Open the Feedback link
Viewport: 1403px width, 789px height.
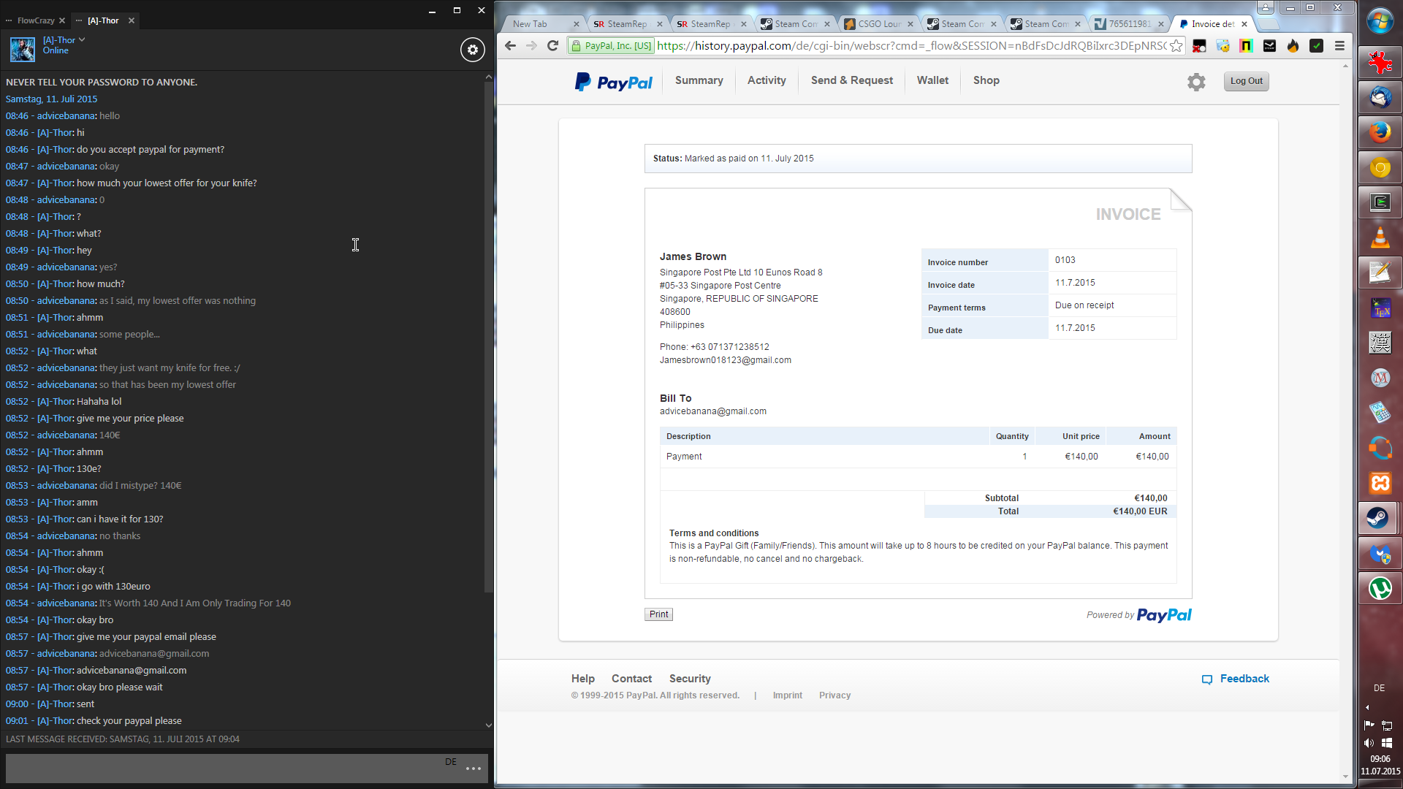(1244, 679)
